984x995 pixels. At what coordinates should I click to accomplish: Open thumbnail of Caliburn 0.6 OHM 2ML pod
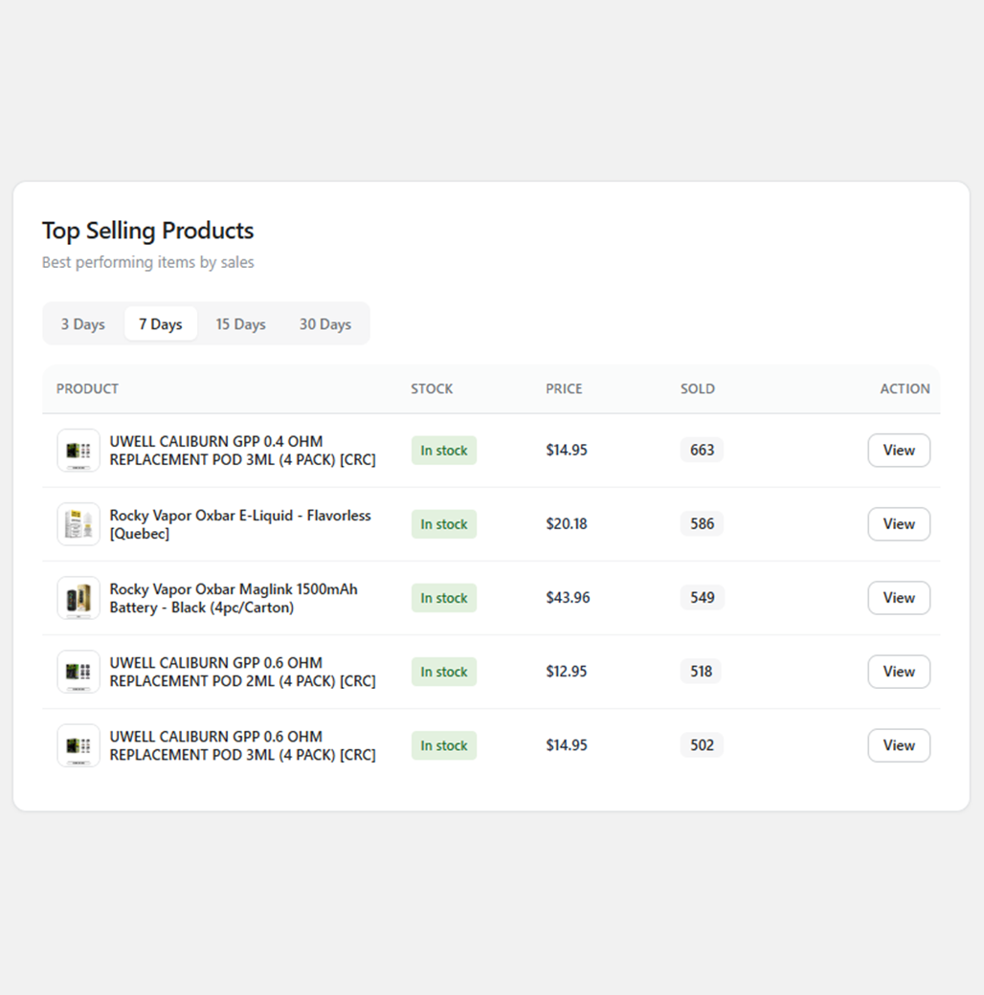click(78, 672)
